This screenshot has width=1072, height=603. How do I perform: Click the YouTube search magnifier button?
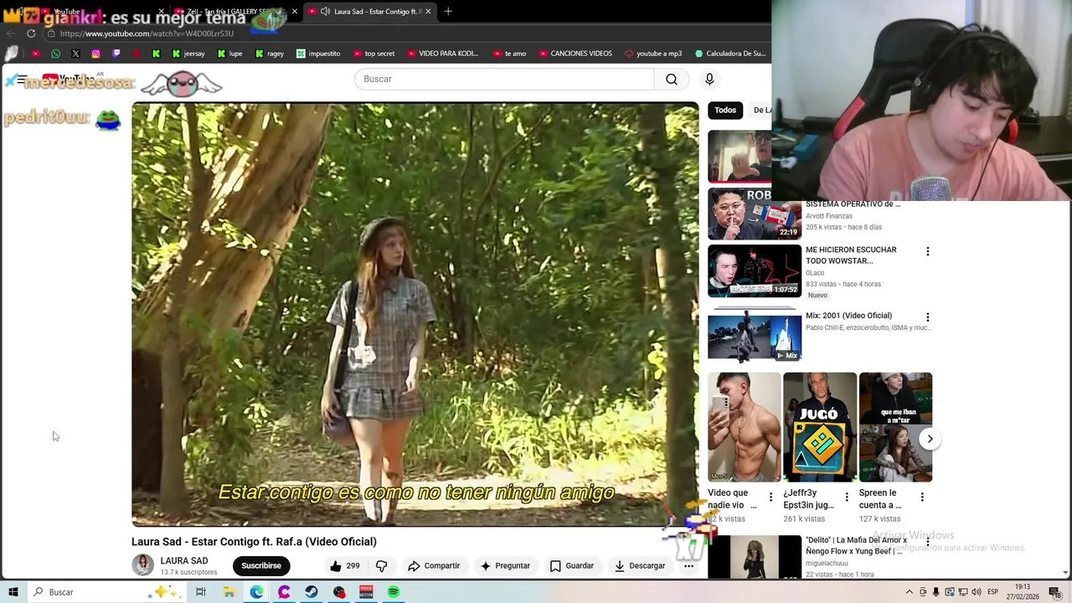672,79
